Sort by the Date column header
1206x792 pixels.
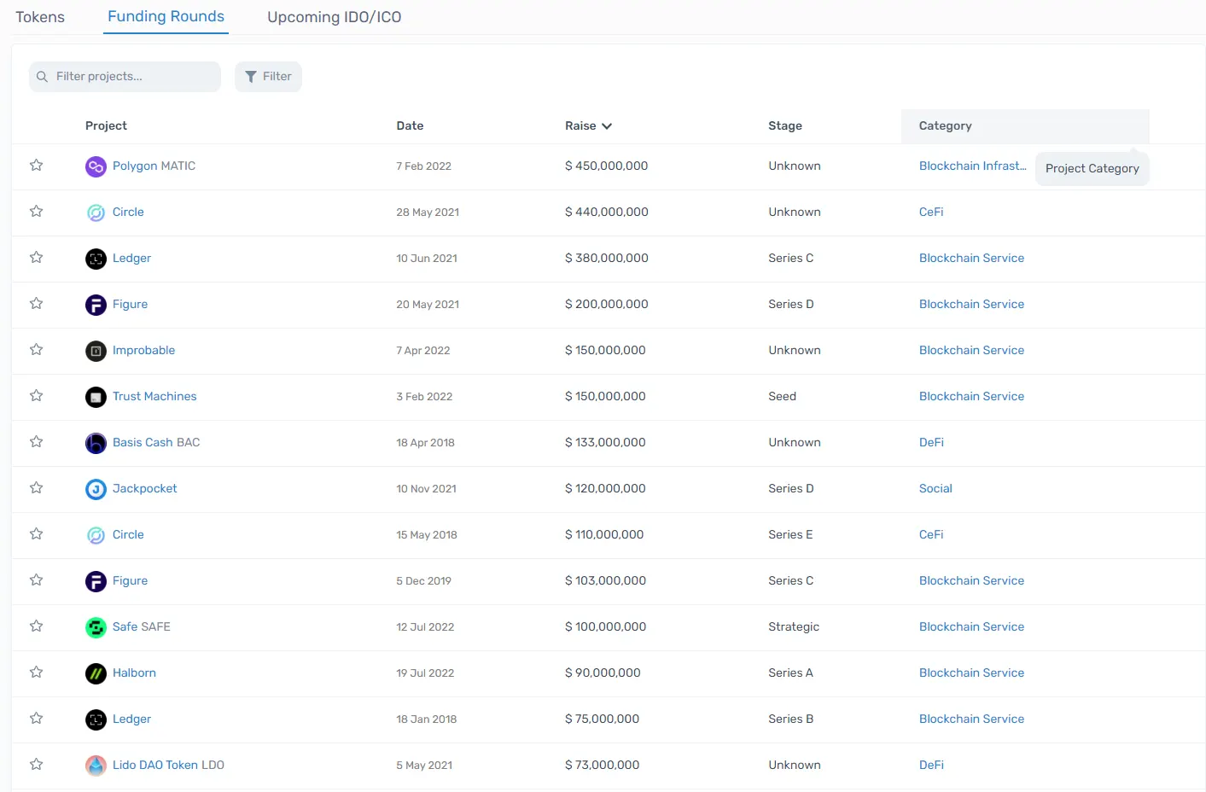[x=410, y=126]
